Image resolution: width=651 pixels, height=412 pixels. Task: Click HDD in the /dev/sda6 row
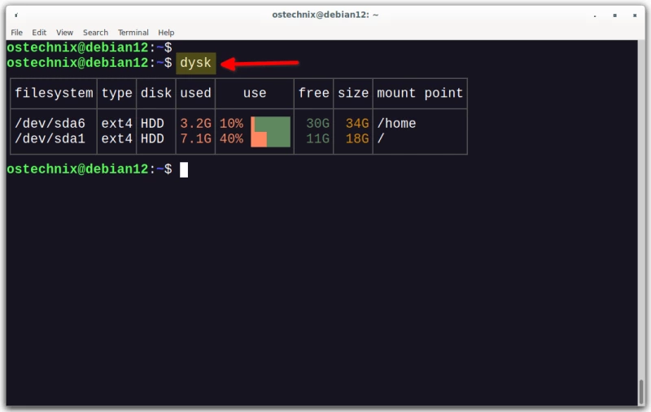(152, 123)
